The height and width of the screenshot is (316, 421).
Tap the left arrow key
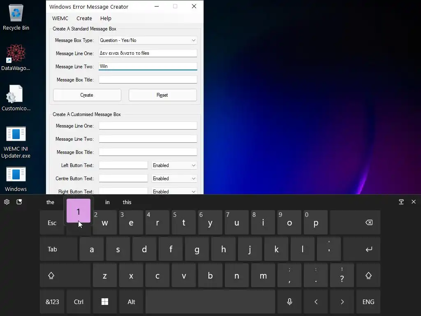316,302
